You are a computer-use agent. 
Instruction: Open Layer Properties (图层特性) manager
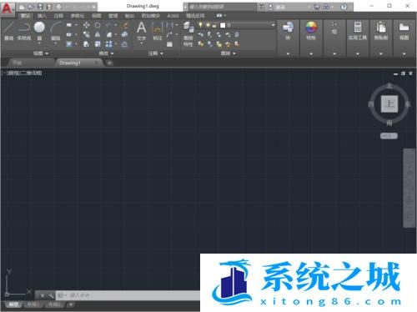(x=188, y=33)
